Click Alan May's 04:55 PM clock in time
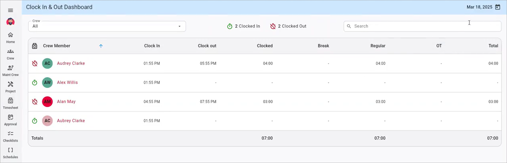The height and width of the screenshot is (163, 507). click(152, 102)
